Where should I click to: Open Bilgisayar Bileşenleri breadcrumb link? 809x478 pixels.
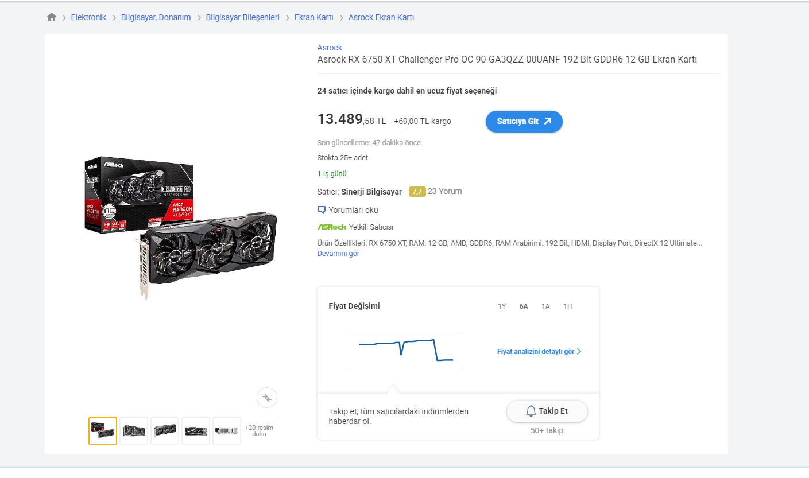pos(242,17)
